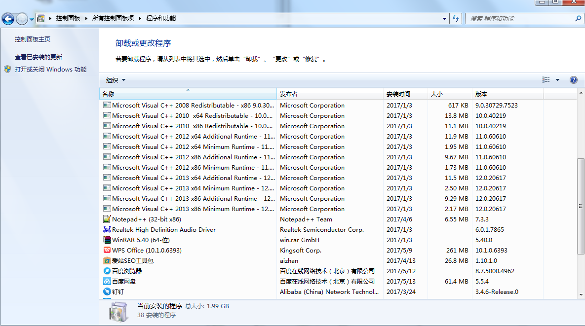Select the 爱站SEO工具包 icon
585x326 pixels.
[x=107, y=261]
